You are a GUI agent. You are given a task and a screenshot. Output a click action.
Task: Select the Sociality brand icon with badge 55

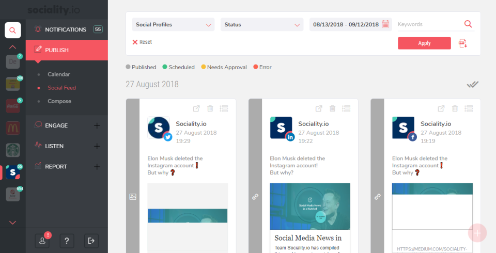[13, 172]
